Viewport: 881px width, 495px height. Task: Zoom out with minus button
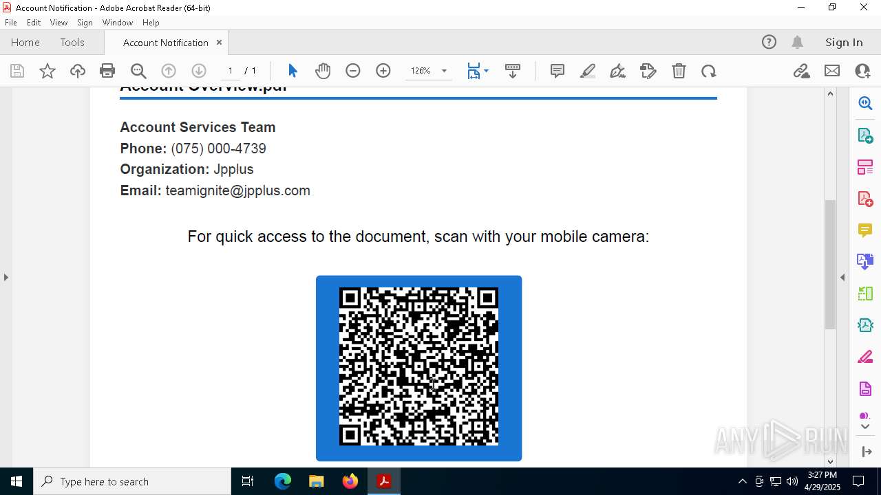tap(353, 71)
